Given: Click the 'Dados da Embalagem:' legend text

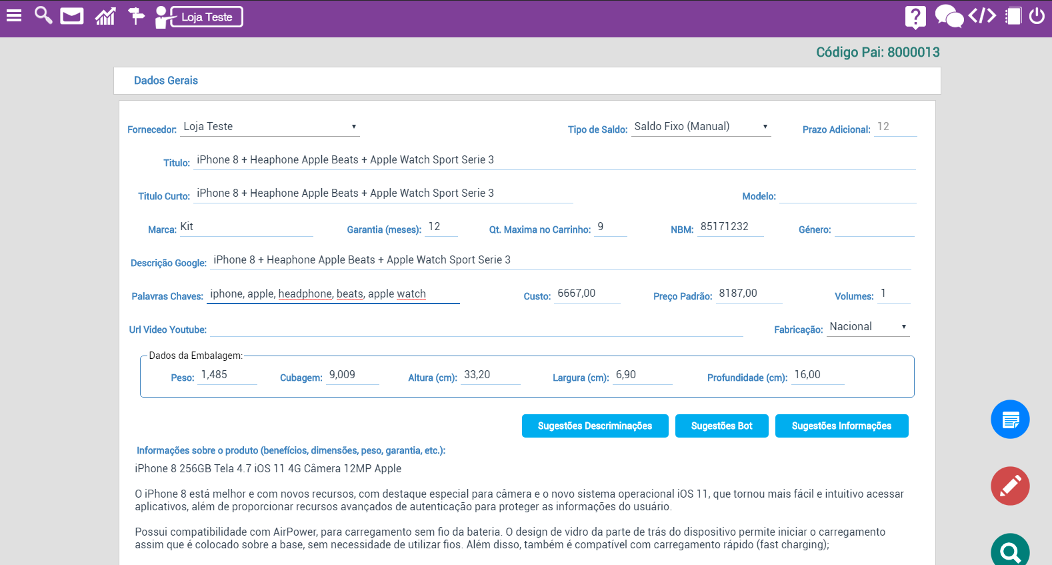Looking at the screenshot, I should pos(196,356).
